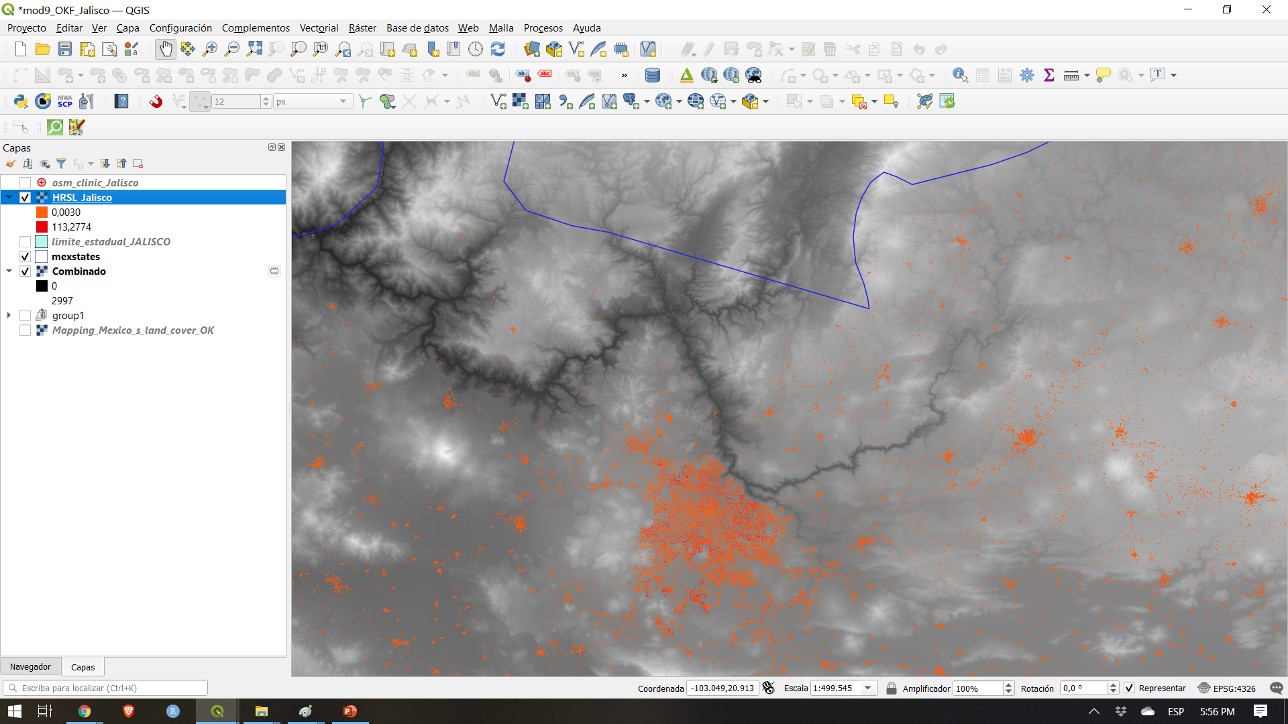
Task: Open the Capa menu
Action: [x=127, y=27]
